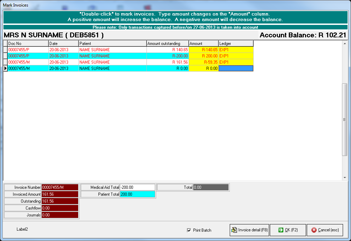Image resolution: width=351 pixels, height=241 pixels.
Task: Click the vertical scrollbar thumb grip
Action: click(x=344, y=120)
